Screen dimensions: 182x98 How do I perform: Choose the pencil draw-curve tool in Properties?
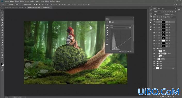click(107, 40)
